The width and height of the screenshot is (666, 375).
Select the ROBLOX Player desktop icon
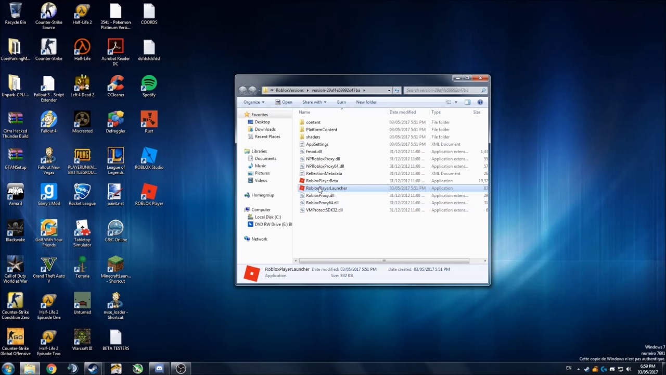[x=149, y=195]
